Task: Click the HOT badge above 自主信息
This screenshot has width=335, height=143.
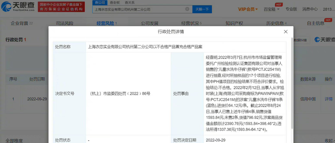Action: click(328, 20)
